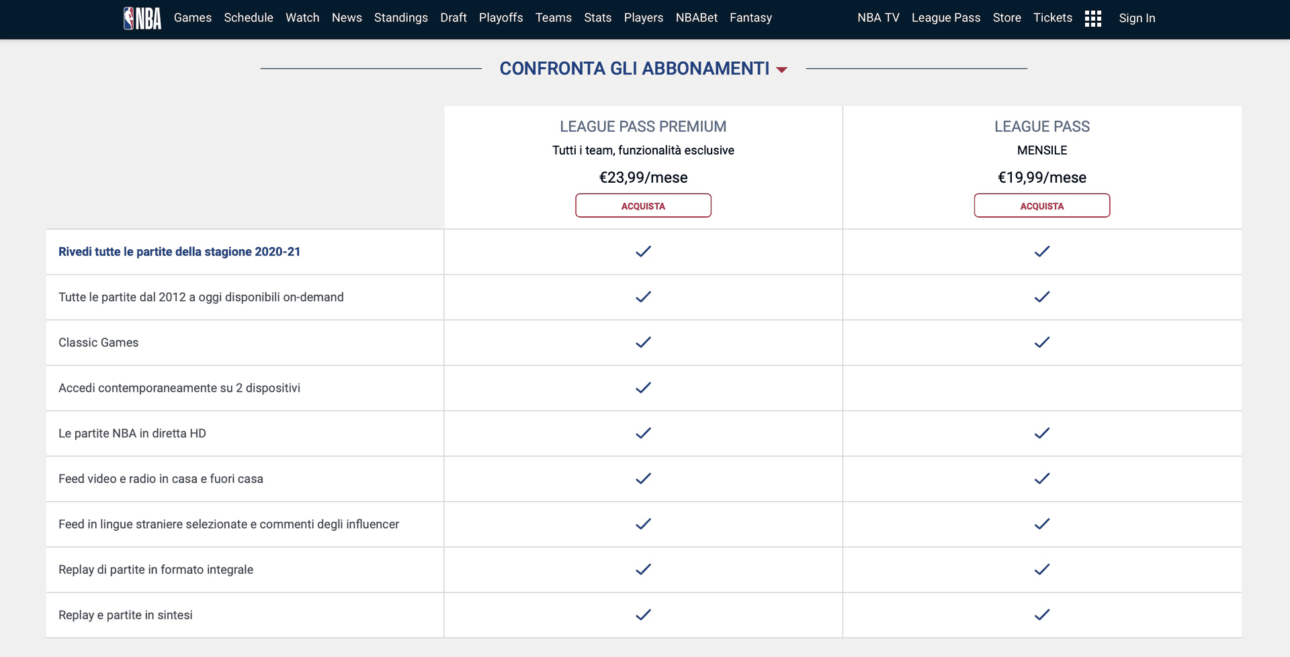Click League Pass checkmark for diretta HD row
The height and width of the screenshot is (657, 1290).
point(1042,433)
